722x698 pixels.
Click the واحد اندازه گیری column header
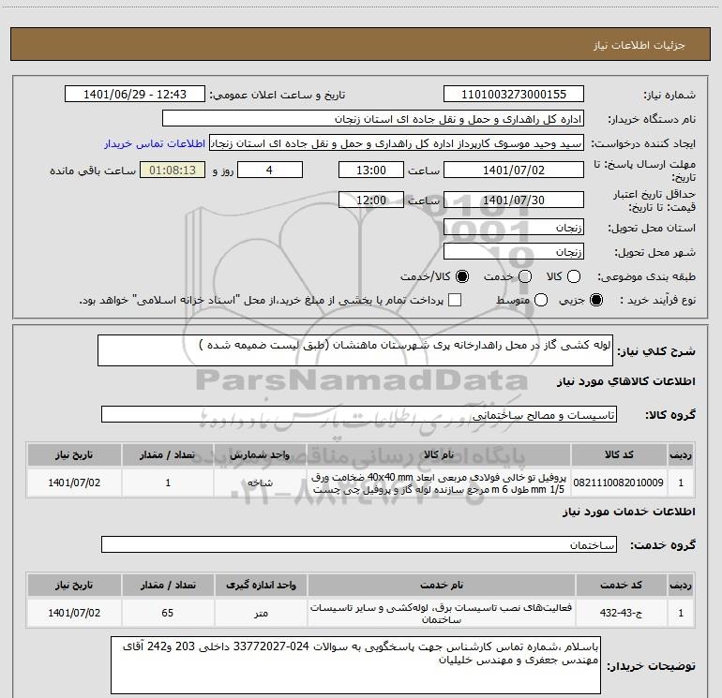(261, 585)
